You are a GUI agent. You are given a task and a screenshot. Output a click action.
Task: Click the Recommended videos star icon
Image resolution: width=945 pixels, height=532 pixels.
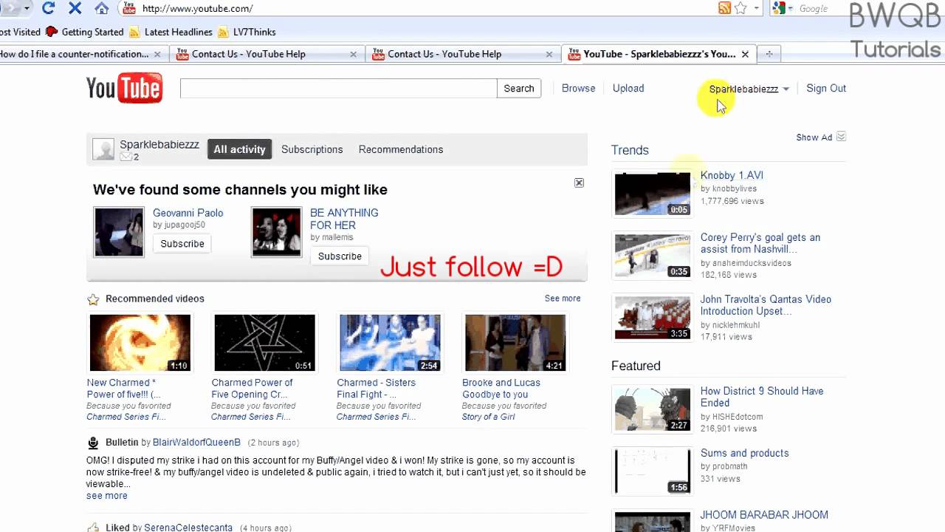click(x=93, y=299)
